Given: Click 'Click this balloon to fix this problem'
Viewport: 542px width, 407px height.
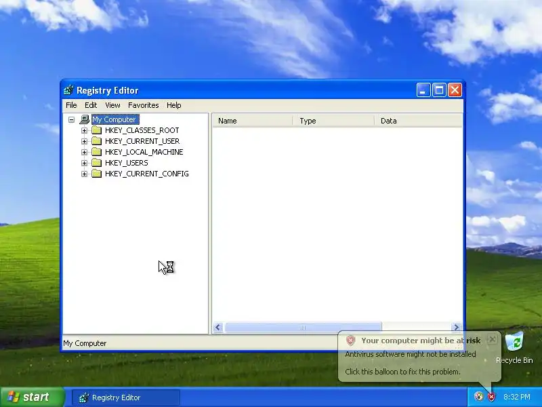Looking at the screenshot, I should pyautogui.click(x=402, y=372).
